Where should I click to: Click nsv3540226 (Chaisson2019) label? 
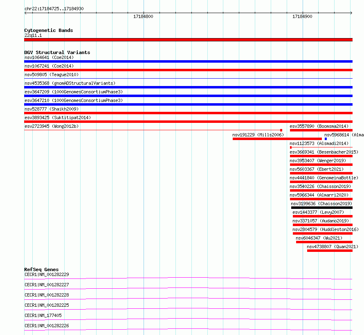[x=320, y=186]
